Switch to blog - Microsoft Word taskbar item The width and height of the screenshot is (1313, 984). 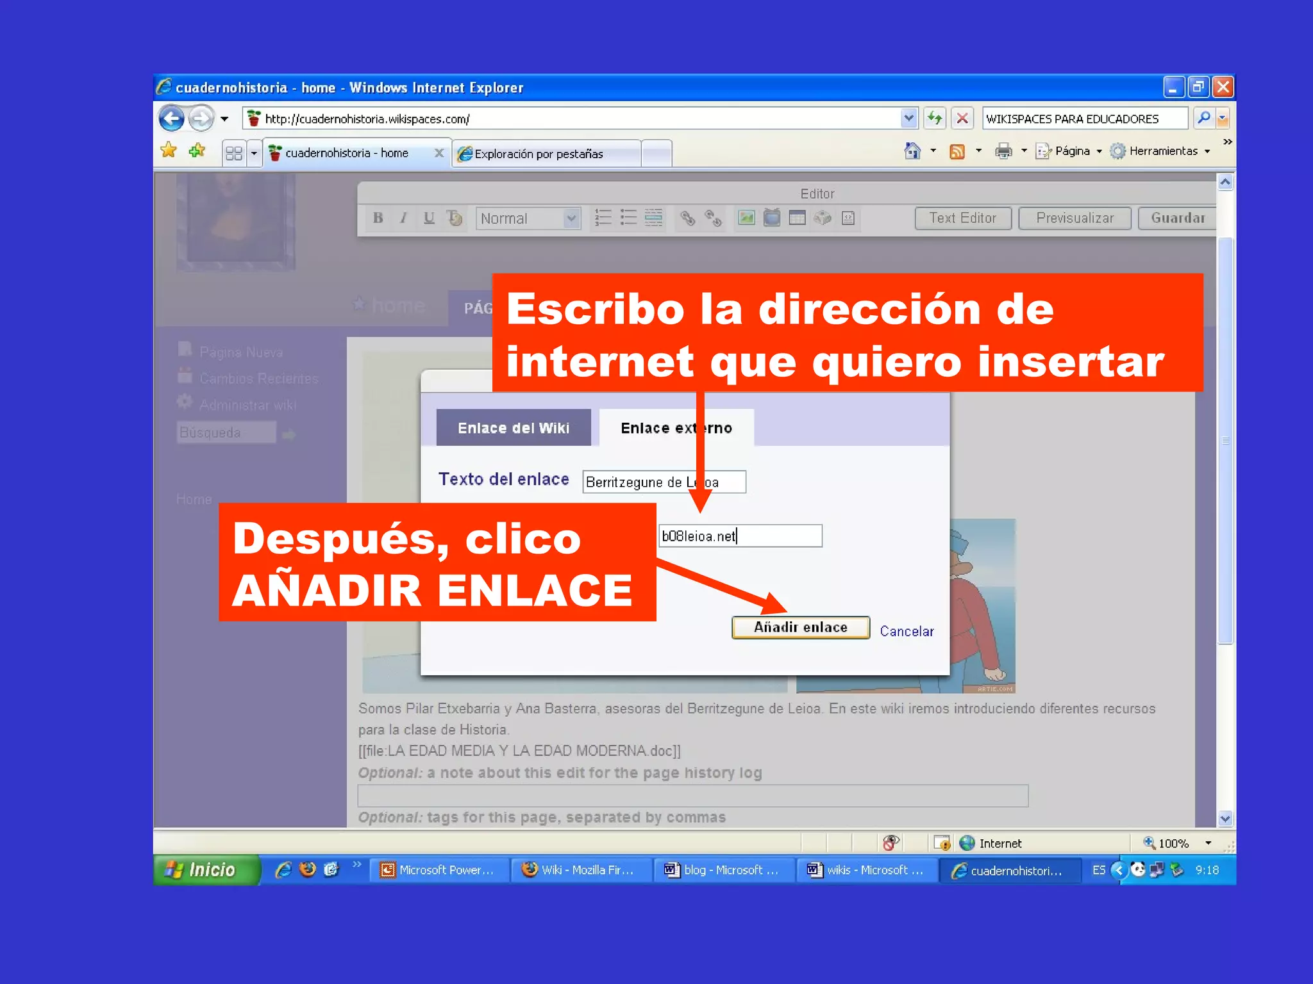pyautogui.click(x=723, y=871)
